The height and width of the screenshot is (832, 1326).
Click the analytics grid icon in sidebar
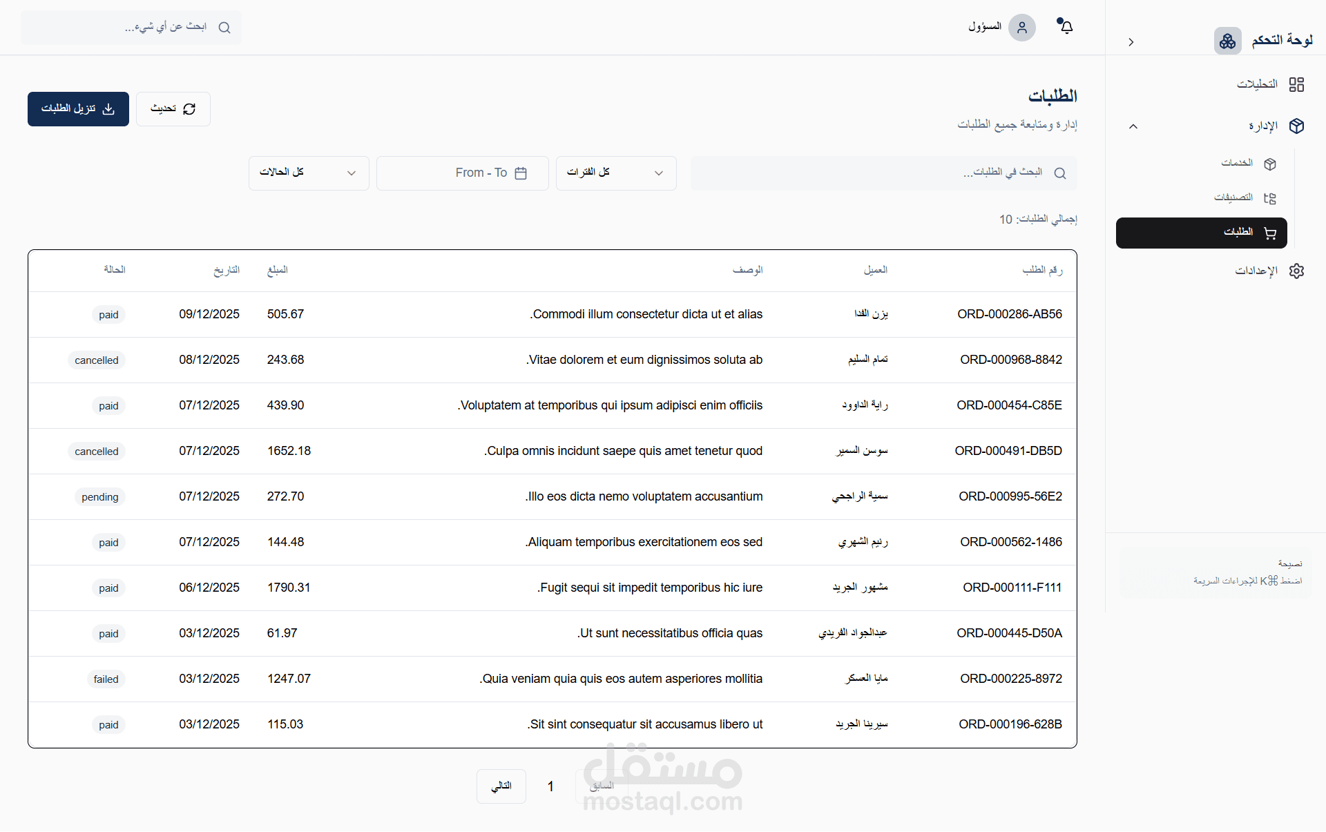(1296, 84)
